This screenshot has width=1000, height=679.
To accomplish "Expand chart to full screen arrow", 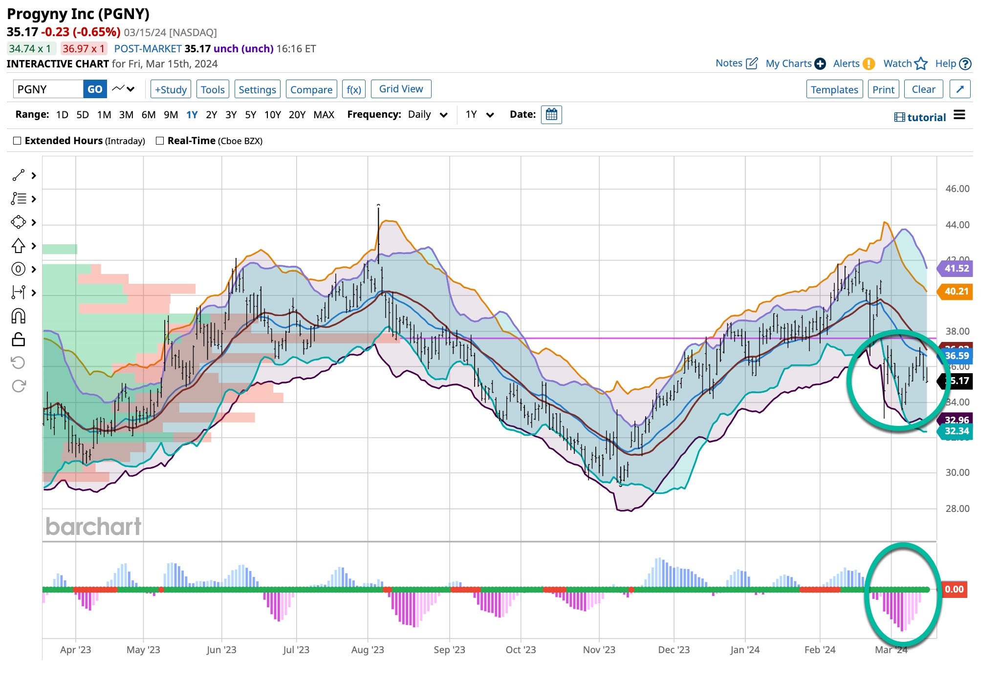I will click(x=960, y=89).
